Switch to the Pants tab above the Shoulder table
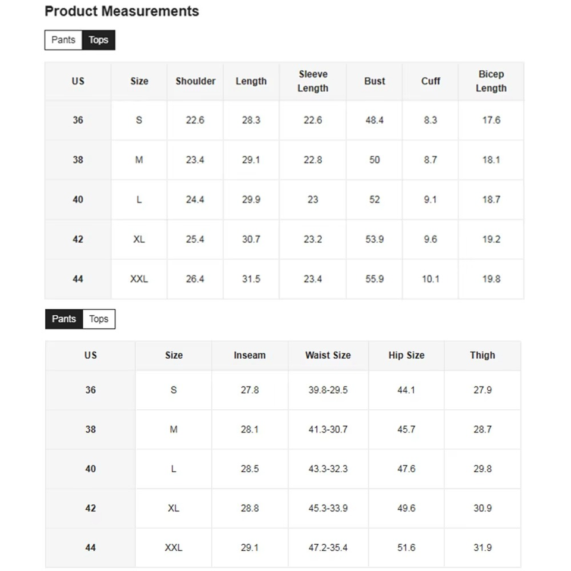This screenshot has width=571, height=571. 63,40
